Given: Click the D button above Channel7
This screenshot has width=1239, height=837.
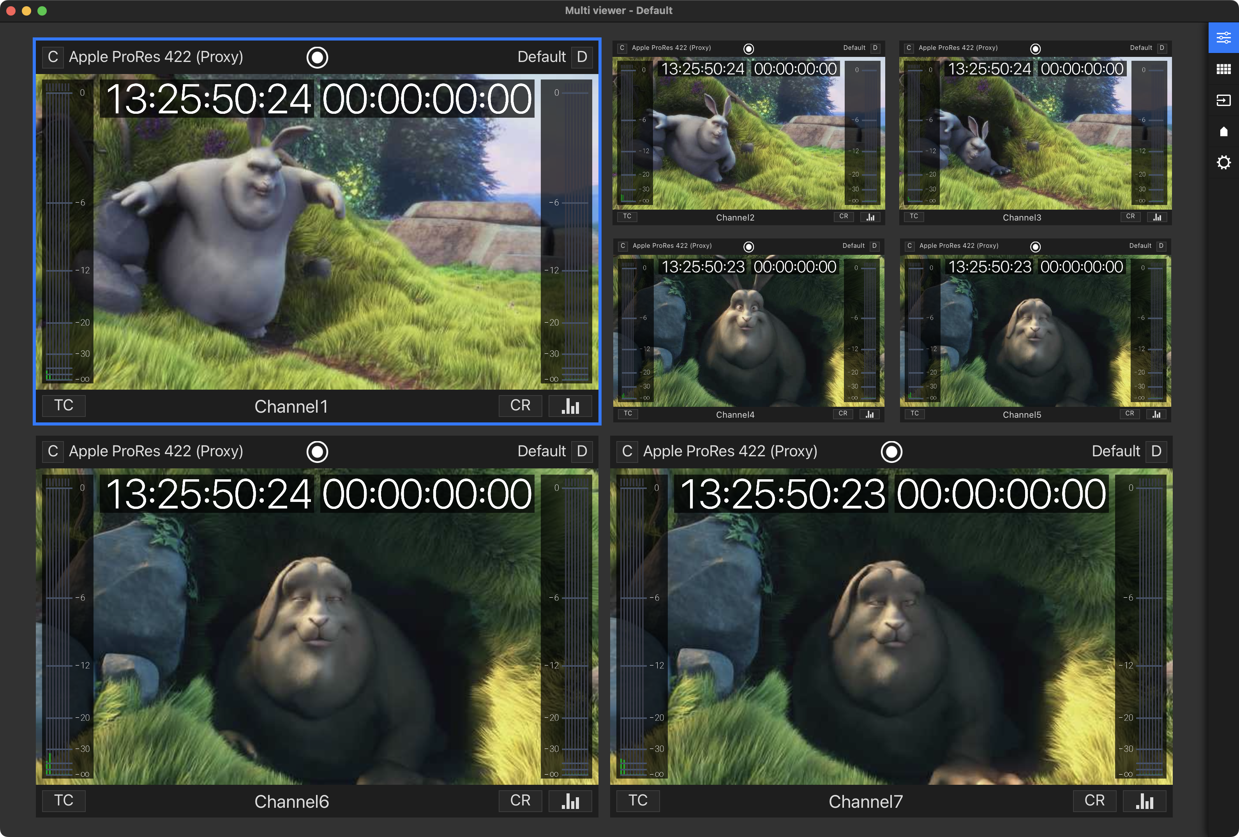Looking at the screenshot, I should point(1156,452).
